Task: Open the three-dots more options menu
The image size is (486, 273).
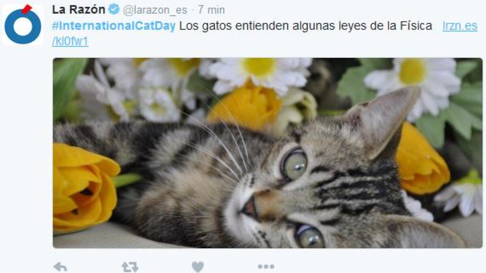Action: coord(266,266)
